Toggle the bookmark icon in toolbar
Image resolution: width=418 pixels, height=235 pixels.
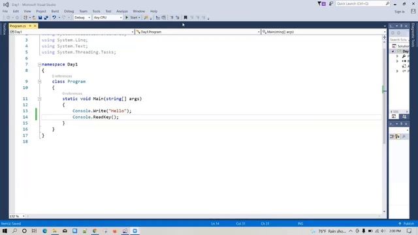(185, 18)
